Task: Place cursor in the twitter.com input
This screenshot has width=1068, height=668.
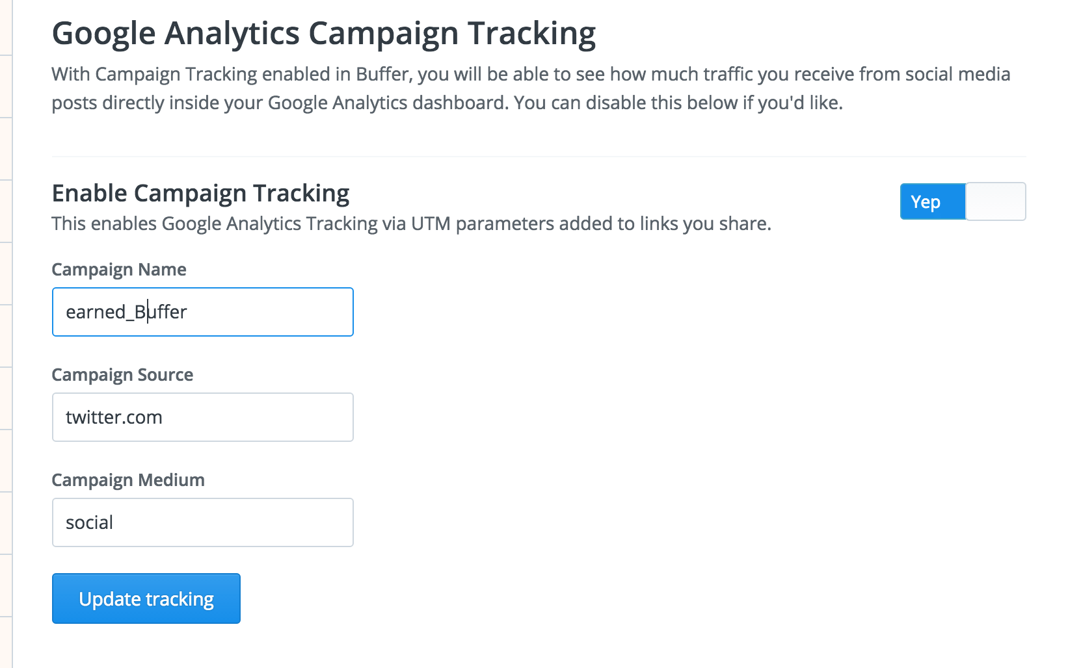Action: (x=202, y=417)
